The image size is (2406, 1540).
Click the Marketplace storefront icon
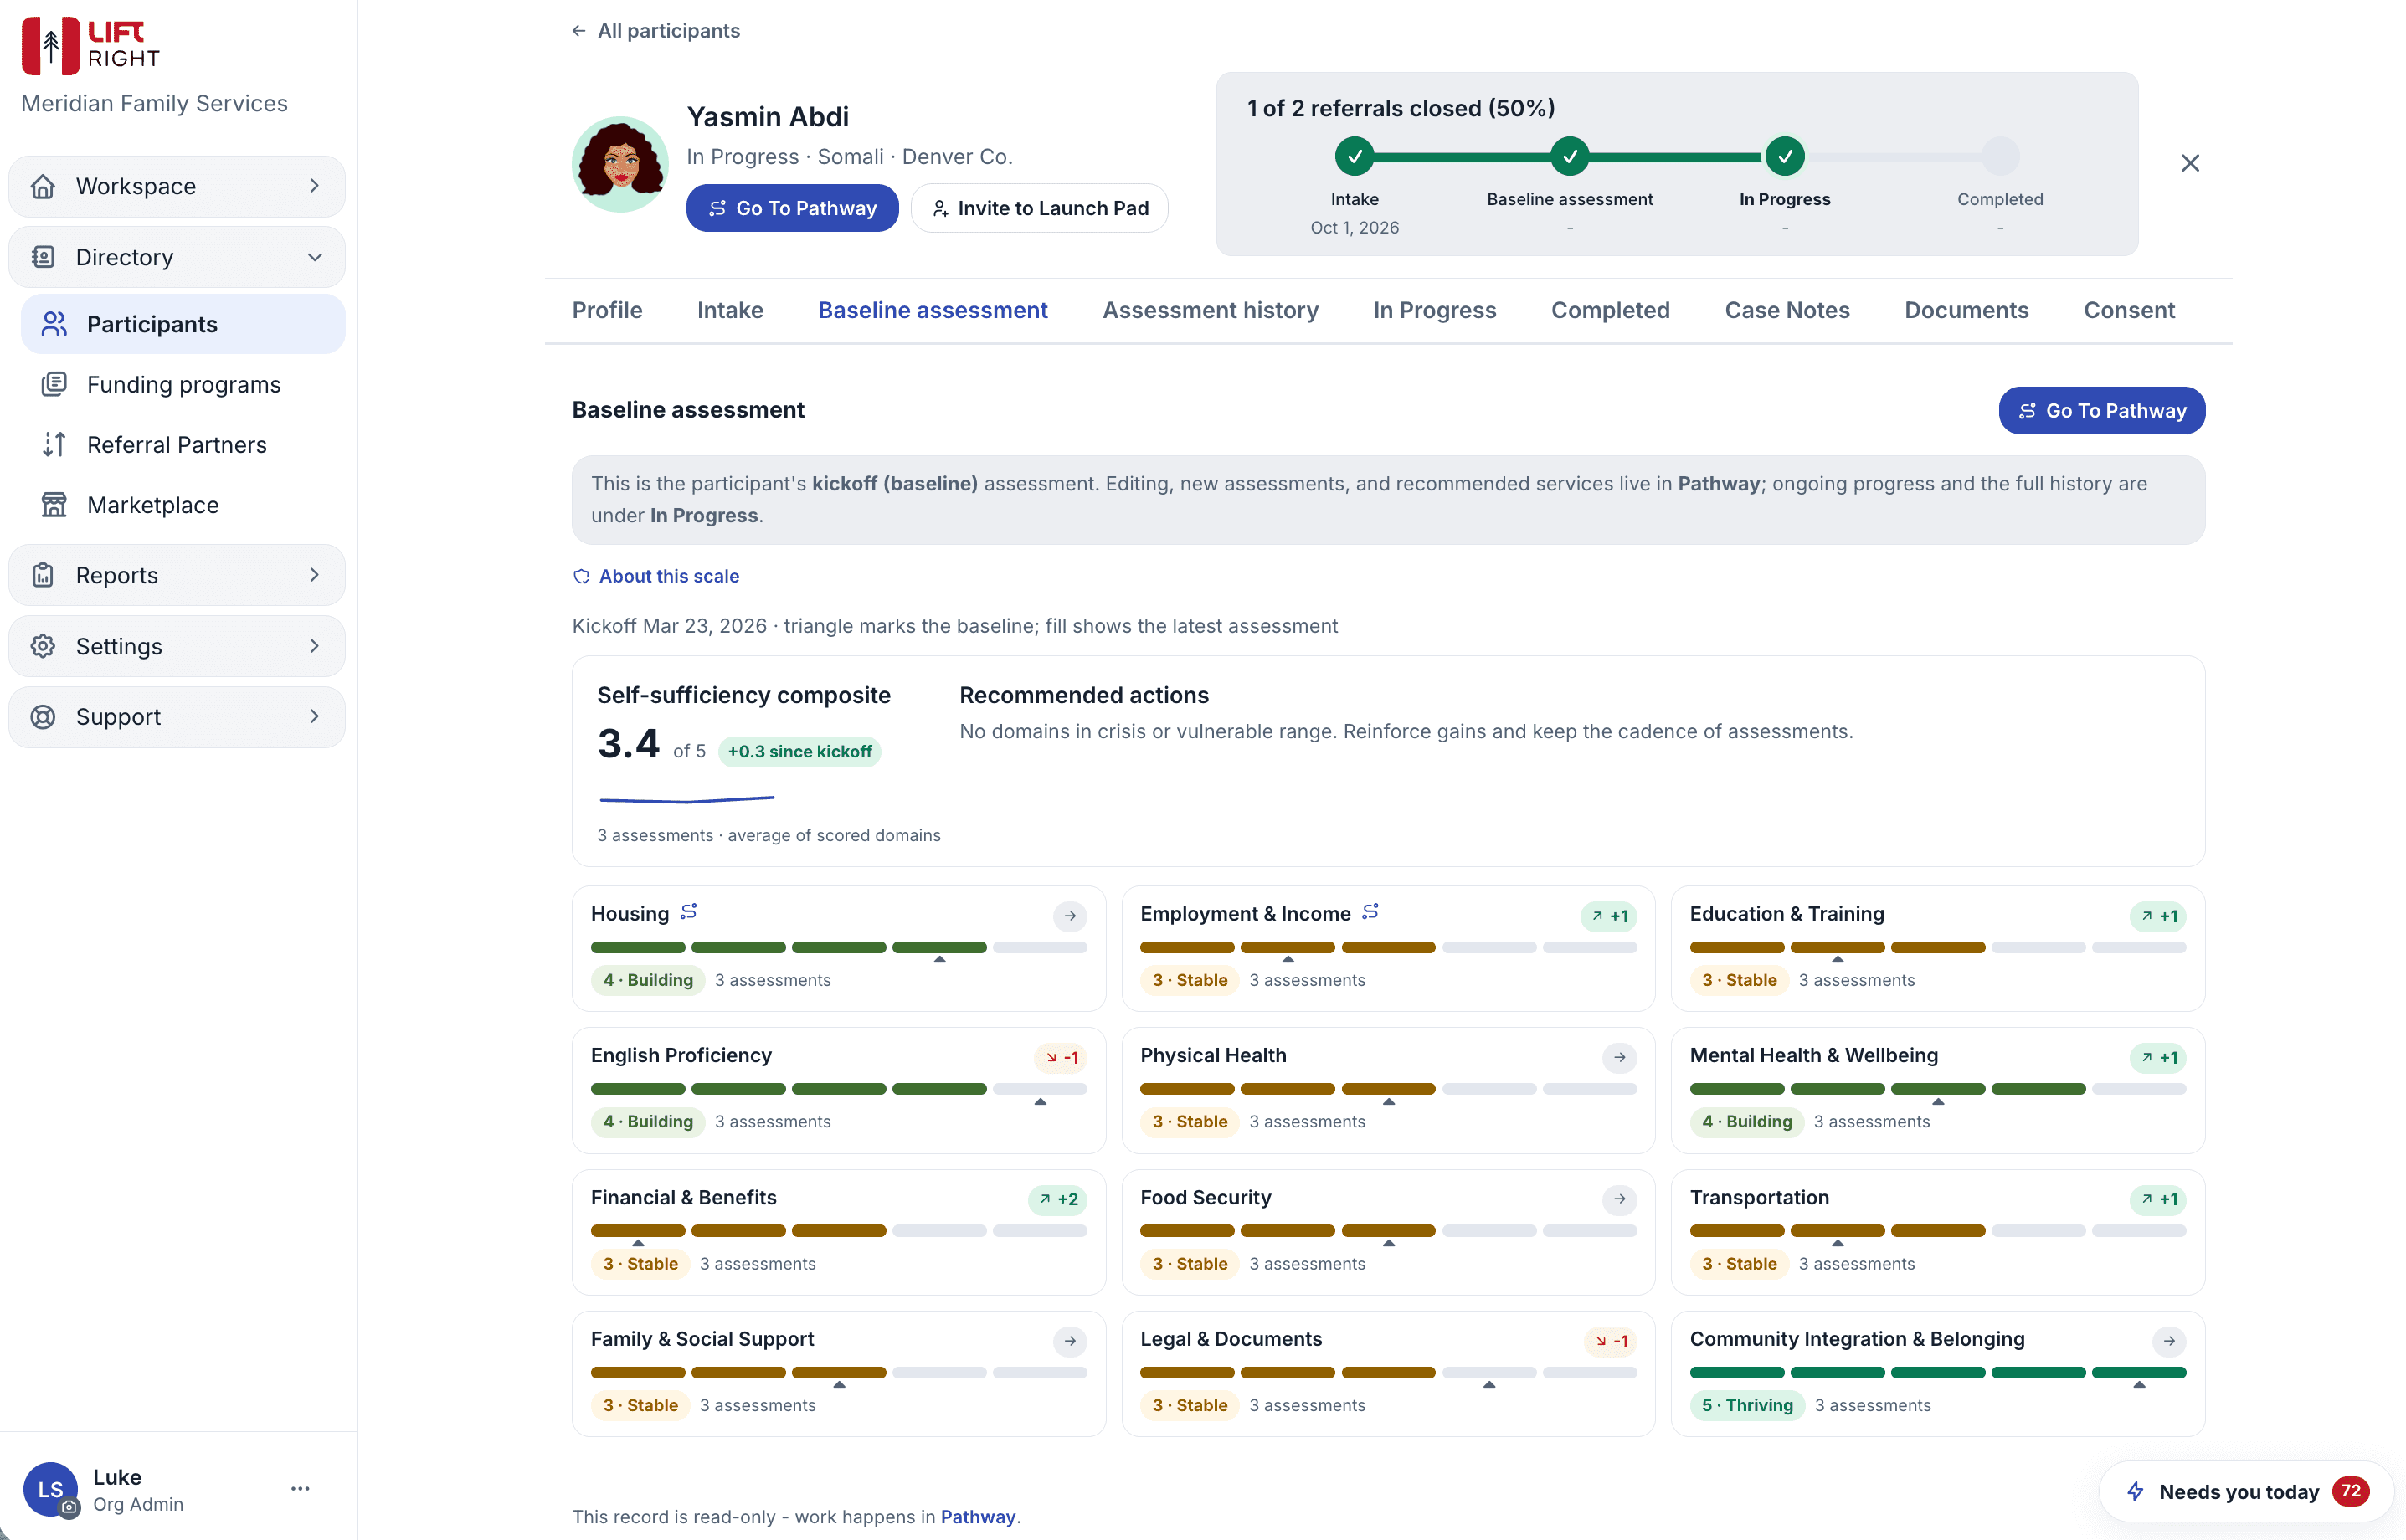[x=54, y=505]
